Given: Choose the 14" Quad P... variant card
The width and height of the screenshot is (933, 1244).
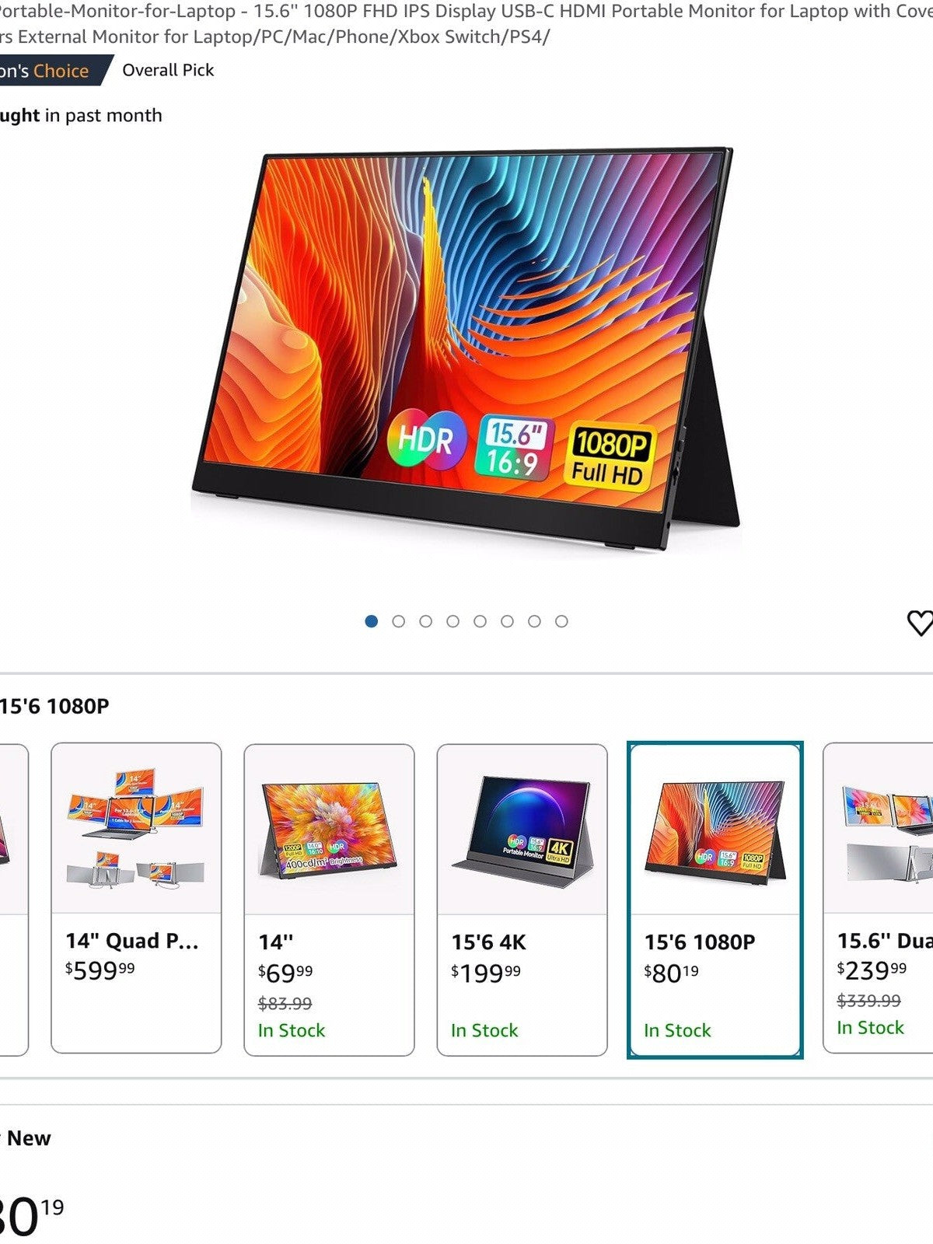Looking at the screenshot, I should pyautogui.click(x=136, y=898).
